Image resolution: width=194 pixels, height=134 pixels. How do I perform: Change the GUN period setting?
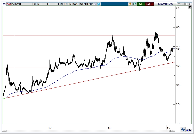(36, 4)
